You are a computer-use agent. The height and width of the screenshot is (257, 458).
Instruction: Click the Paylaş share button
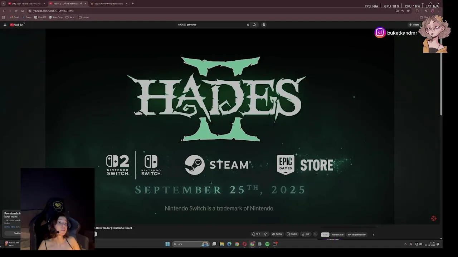277,234
